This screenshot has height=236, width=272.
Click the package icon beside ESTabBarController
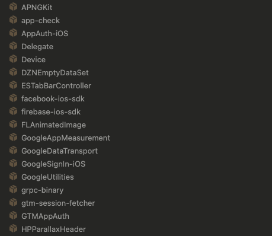click(14, 85)
